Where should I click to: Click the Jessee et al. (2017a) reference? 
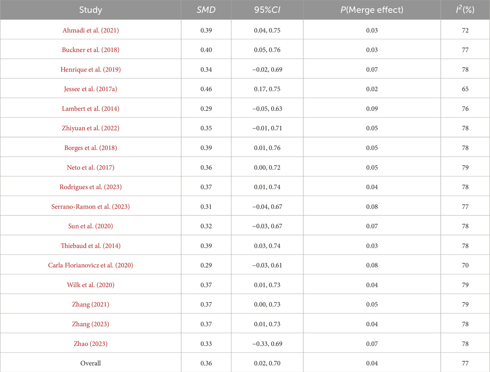pyautogui.click(x=91, y=89)
